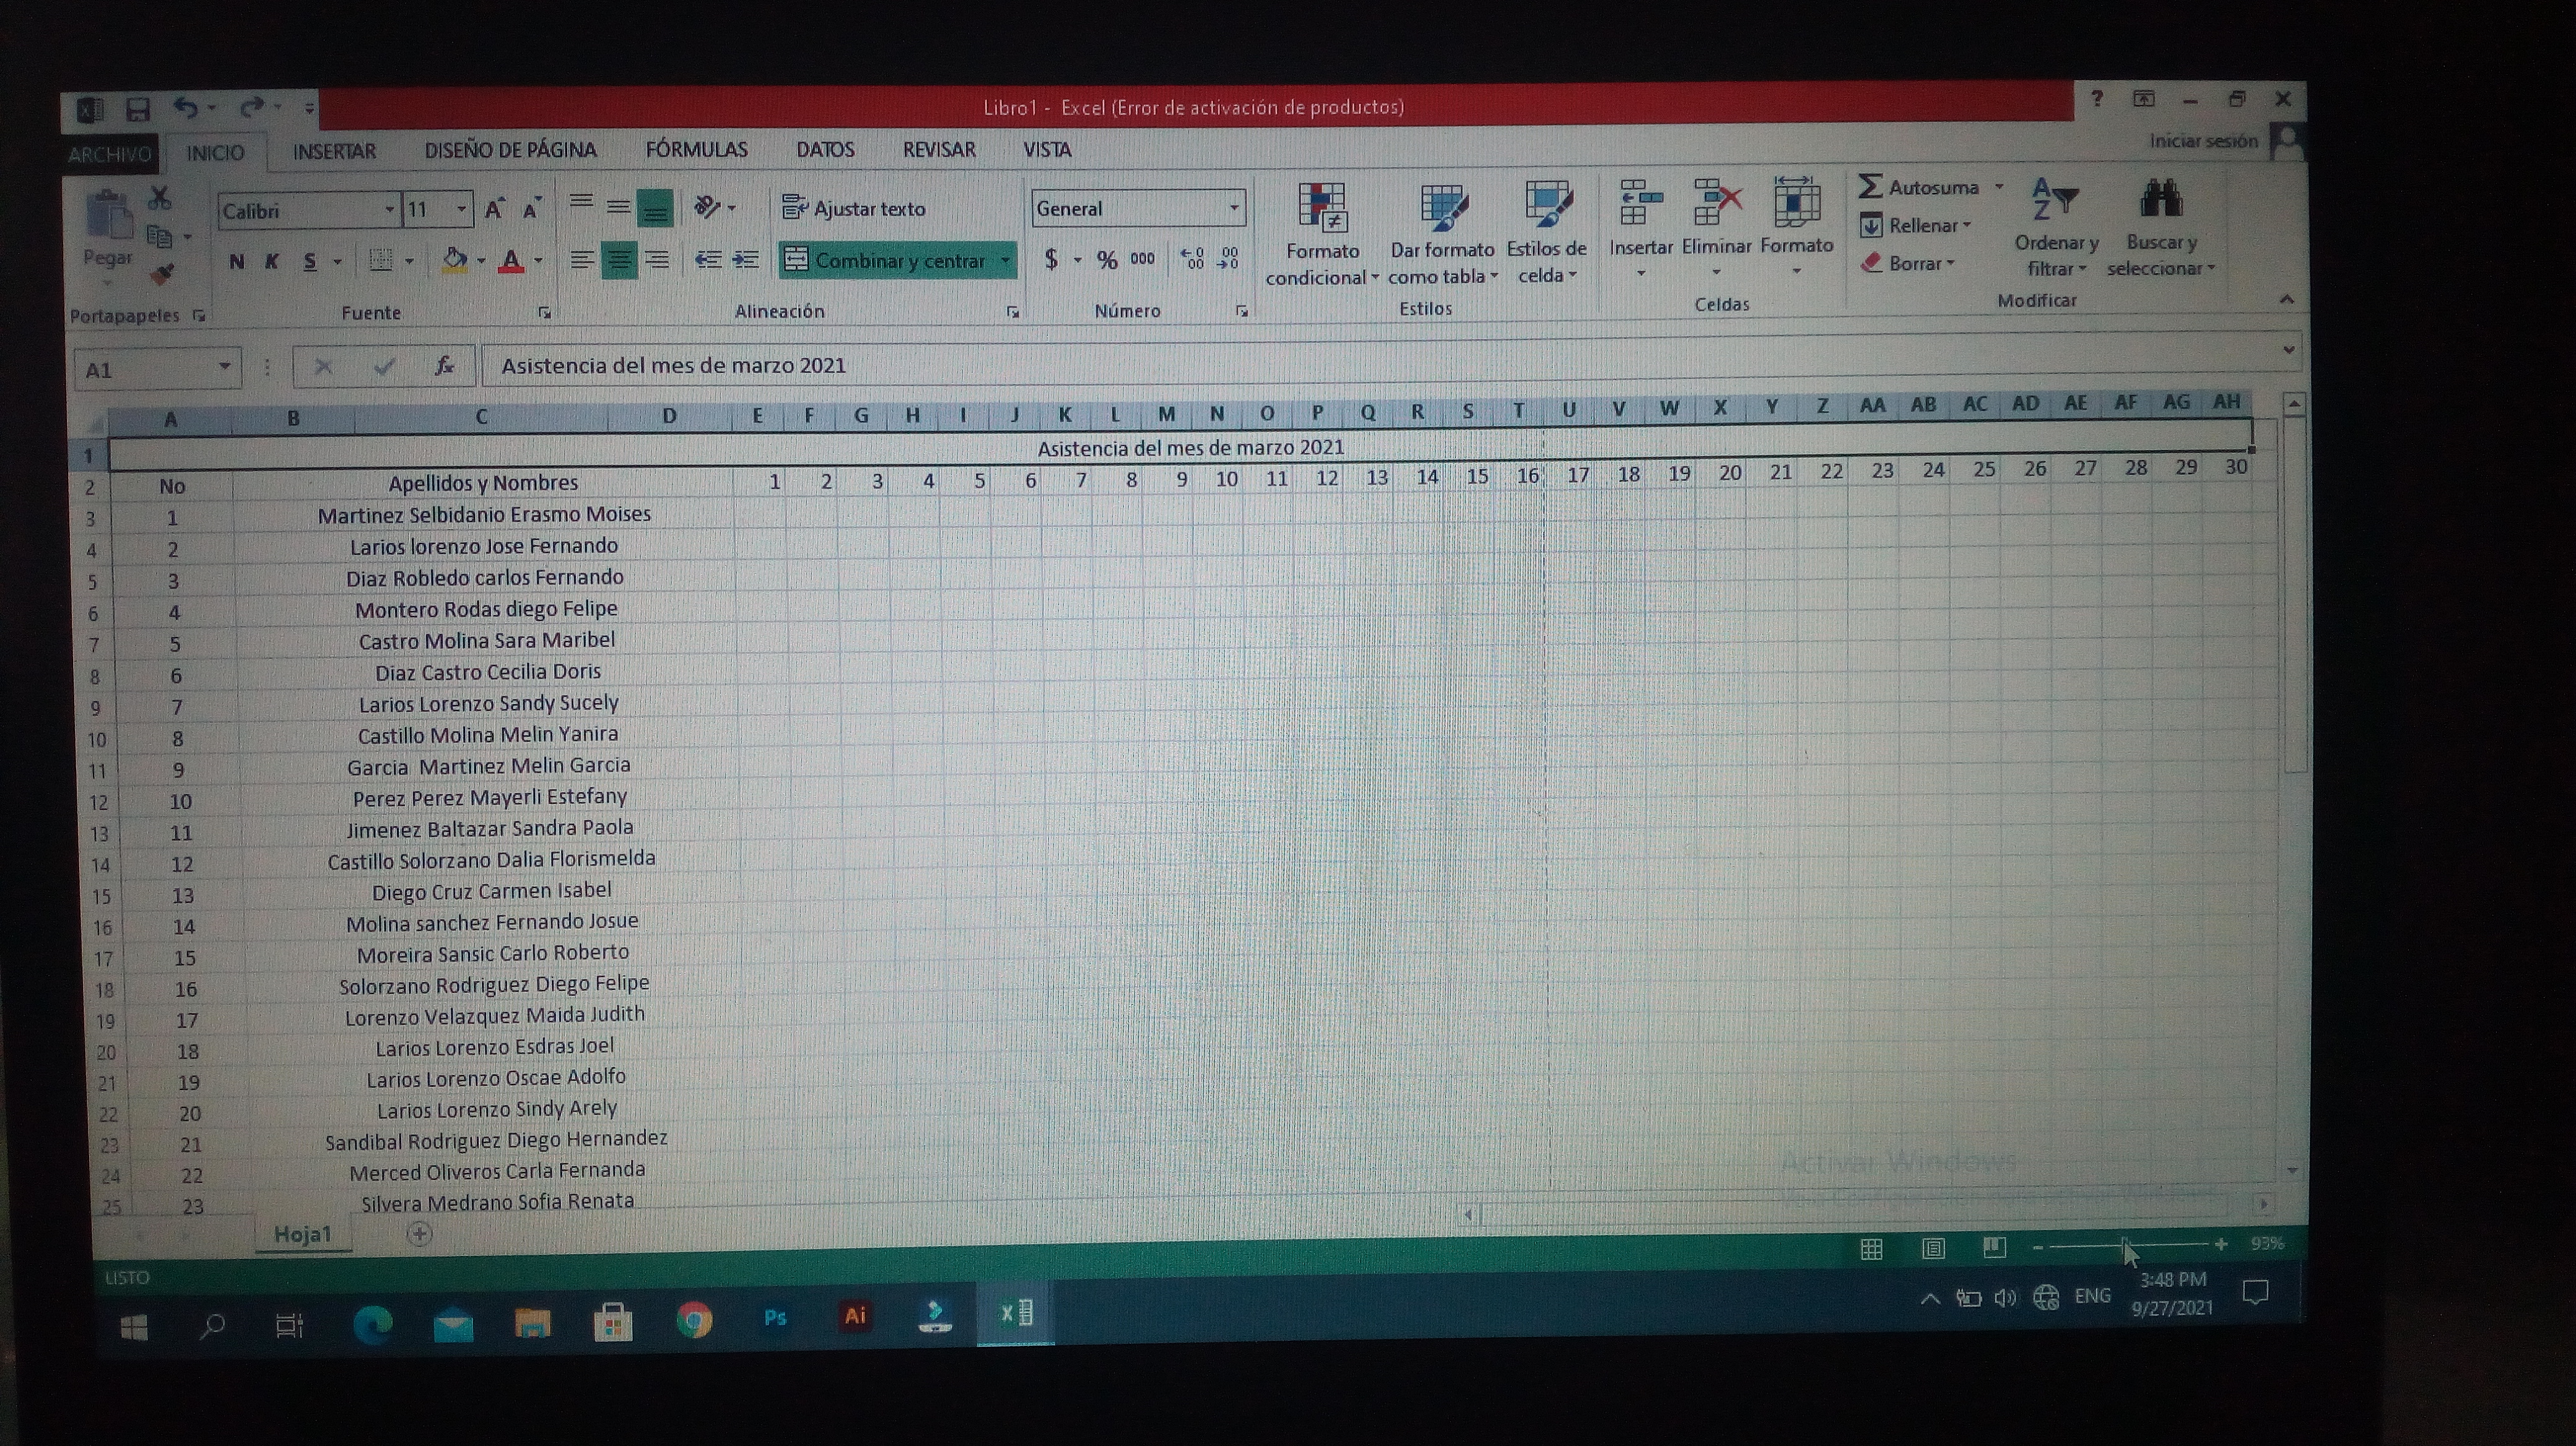
Task: Open fill color swatch bucket
Action: click(454, 261)
